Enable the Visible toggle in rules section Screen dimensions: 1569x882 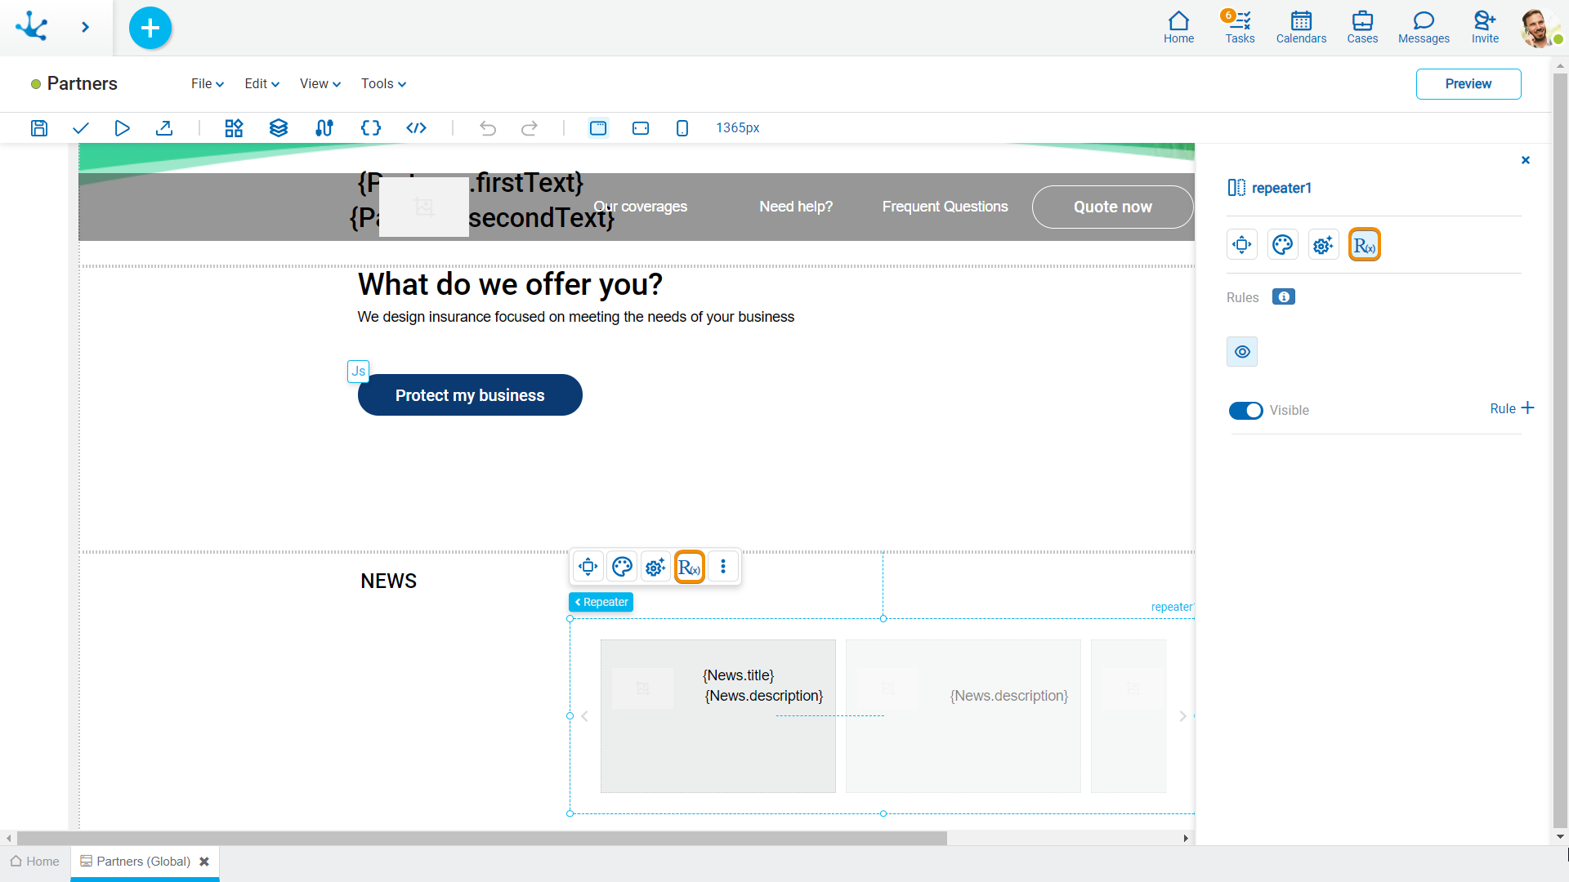[x=1245, y=409]
